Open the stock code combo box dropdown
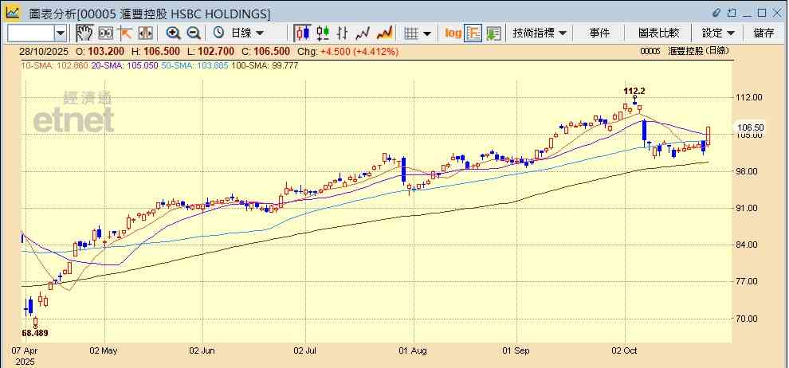 coord(61,33)
